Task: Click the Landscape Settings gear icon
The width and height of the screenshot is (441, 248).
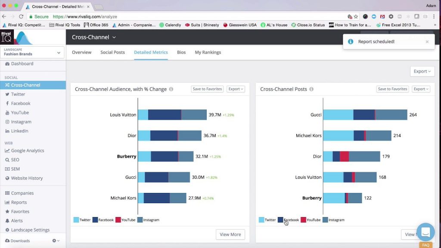Action: [7, 230]
